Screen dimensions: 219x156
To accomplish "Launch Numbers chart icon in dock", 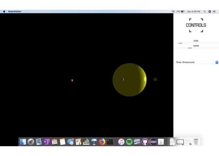I will [x=86, y=142].
